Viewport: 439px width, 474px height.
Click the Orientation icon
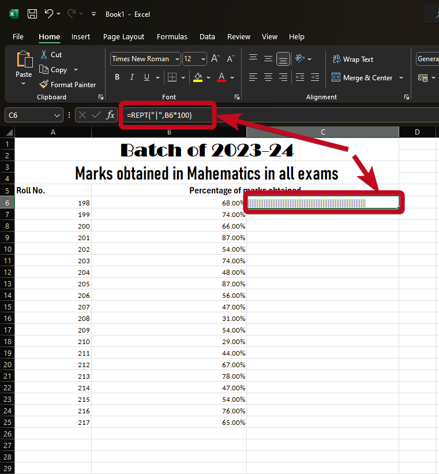click(300, 58)
